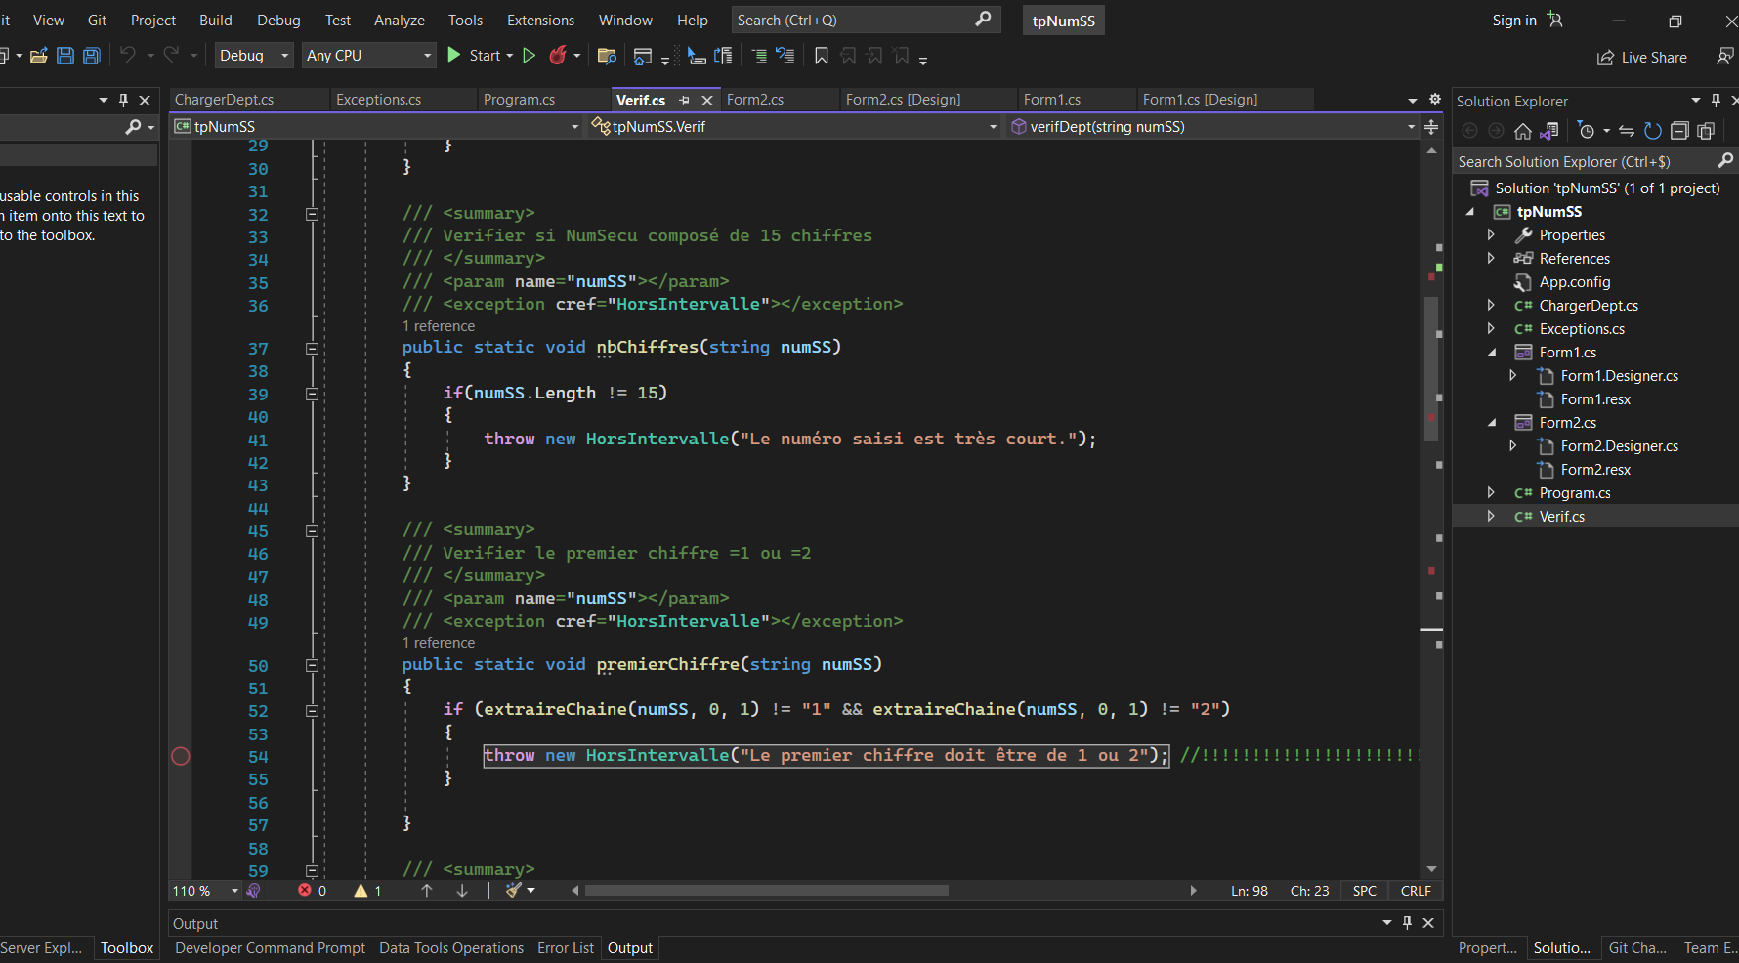The width and height of the screenshot is (1739, 963).
Task: Toggle a bookmark with the bookmark icon
Action: tap(821, 56)
